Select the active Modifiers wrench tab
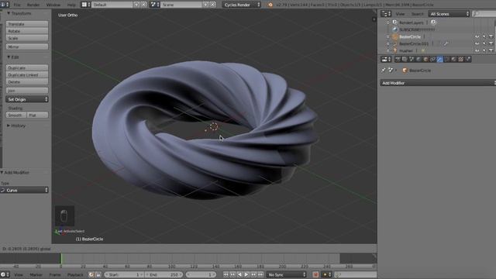This screenshot has width=496, height=279. tap(439, 59)
